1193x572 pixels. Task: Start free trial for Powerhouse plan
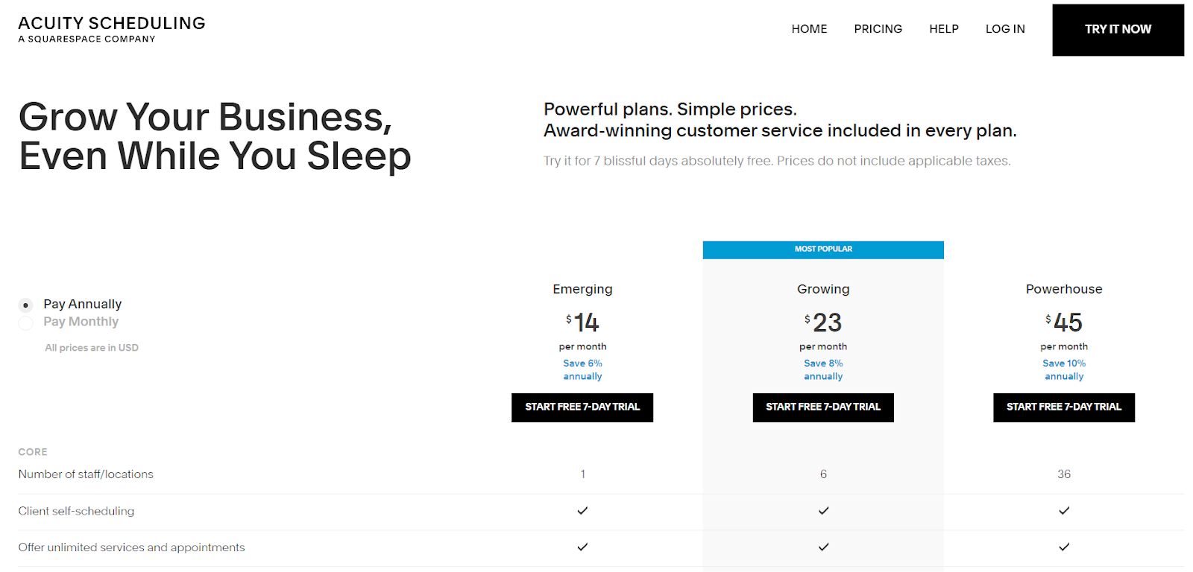pos(1064,407)
